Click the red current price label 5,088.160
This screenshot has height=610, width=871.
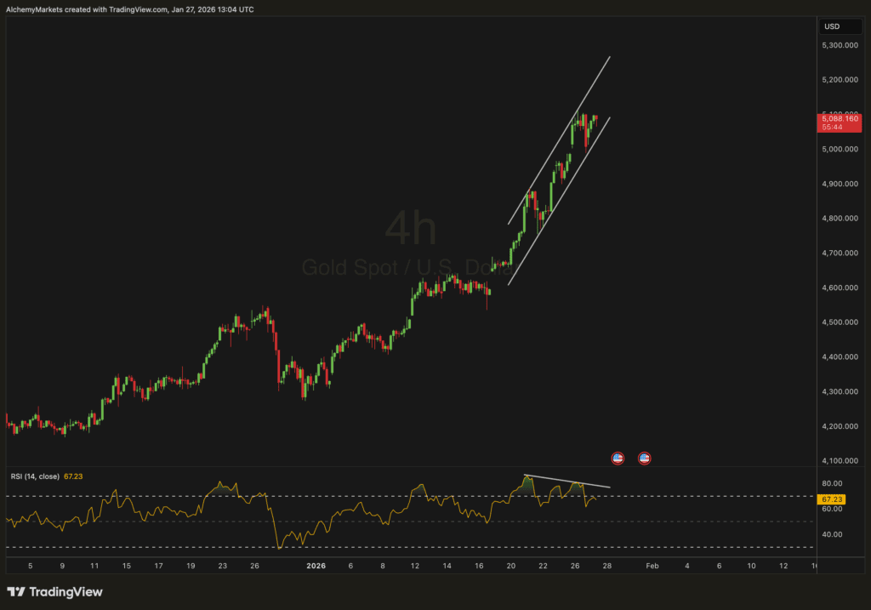tap(840, 123)
